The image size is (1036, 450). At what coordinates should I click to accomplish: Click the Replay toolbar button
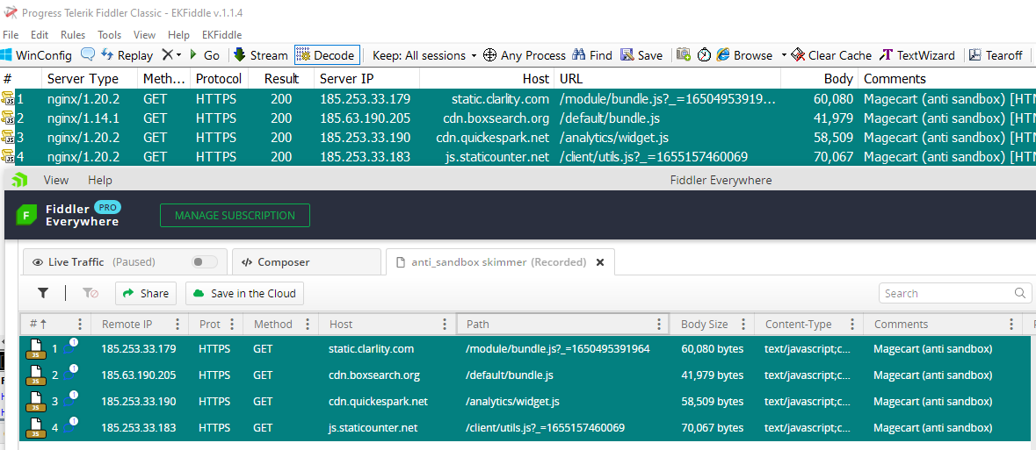127,55
